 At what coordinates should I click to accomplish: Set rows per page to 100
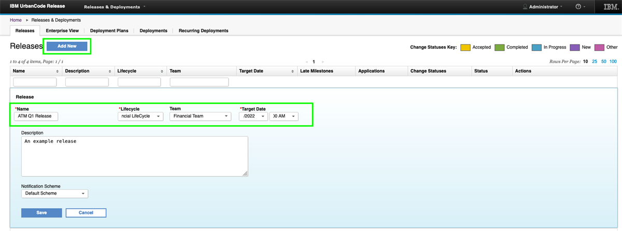613,62
